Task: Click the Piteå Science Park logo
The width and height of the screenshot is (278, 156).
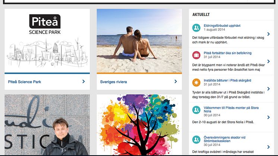Action: point(45,24)
